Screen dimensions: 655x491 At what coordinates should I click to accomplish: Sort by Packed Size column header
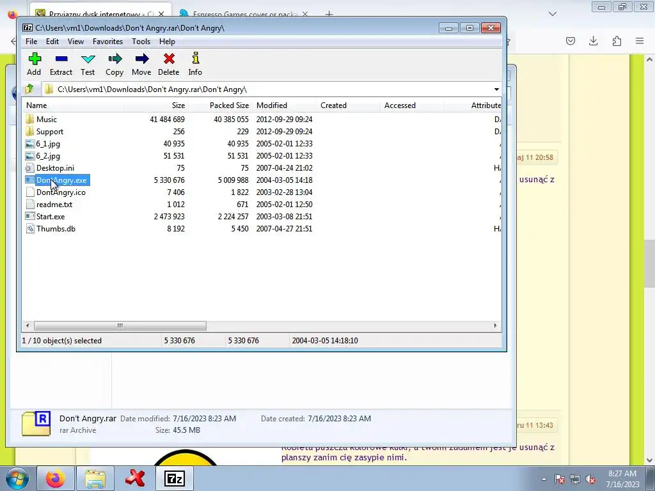pyautogui.click(x=220, y=105)
